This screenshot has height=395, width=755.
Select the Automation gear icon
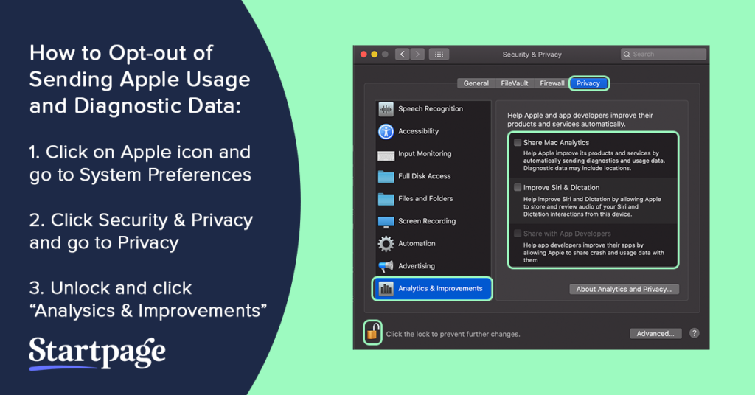(x=386, y=244)
